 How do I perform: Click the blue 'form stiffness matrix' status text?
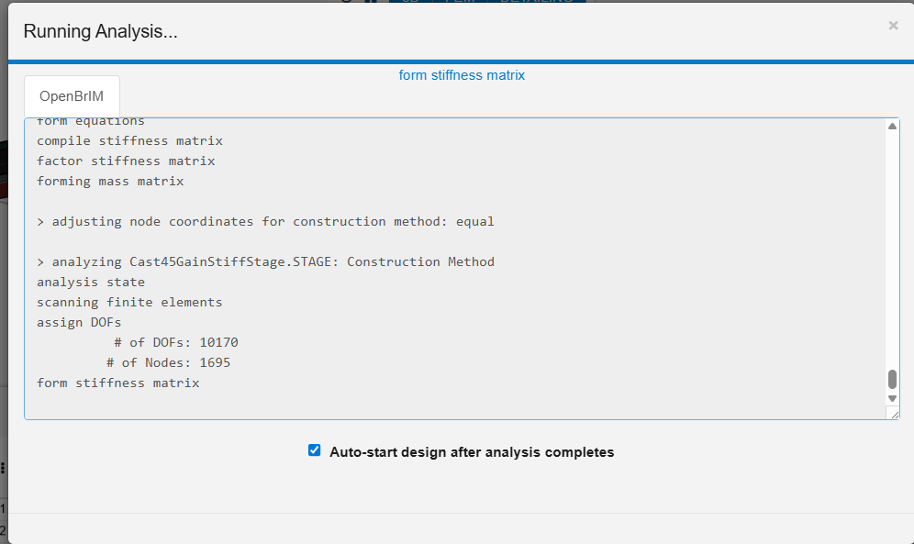462,75
